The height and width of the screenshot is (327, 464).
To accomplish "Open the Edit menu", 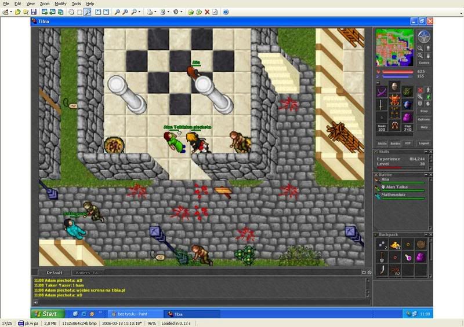I will pyautogui.click(x=18, y=3).
